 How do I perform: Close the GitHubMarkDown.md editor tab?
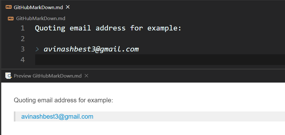tap(68, 7)
